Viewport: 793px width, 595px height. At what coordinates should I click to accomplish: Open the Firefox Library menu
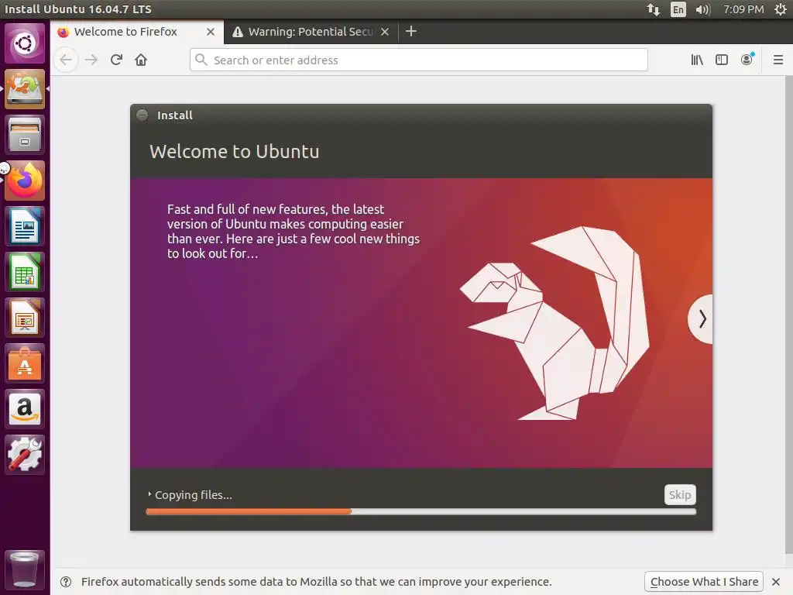[x=697, y=60]
